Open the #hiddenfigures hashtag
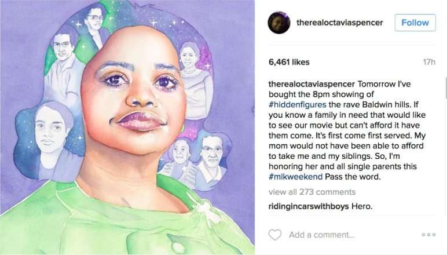 tap(298, 105)
